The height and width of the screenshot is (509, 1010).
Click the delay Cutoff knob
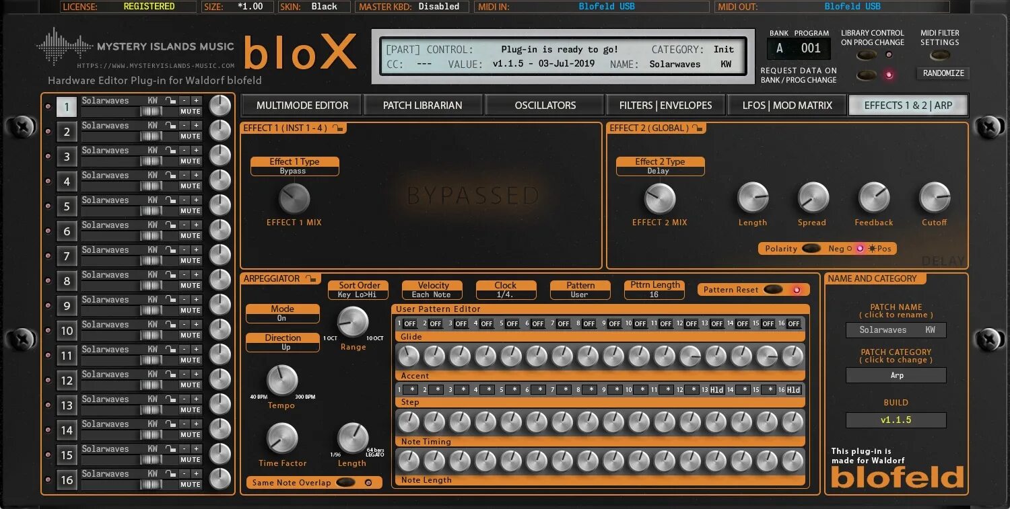pos(935,198)
